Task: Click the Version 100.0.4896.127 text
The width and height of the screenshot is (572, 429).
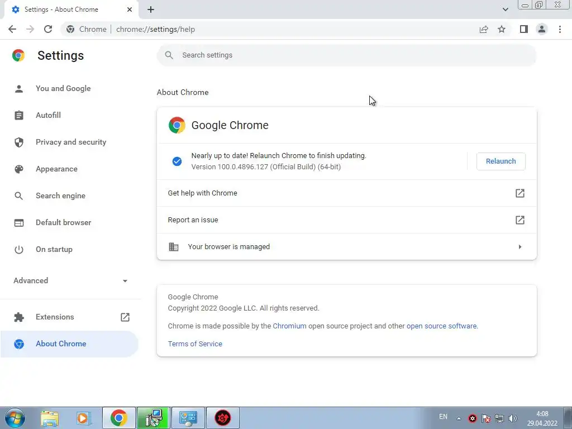Action: pyautogui.click(x=266, y=167)
